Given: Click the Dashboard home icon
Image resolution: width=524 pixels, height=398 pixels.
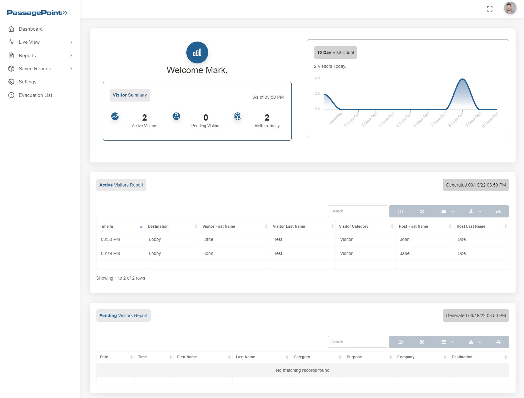Looking at the screenshot, I should point(11,29).
